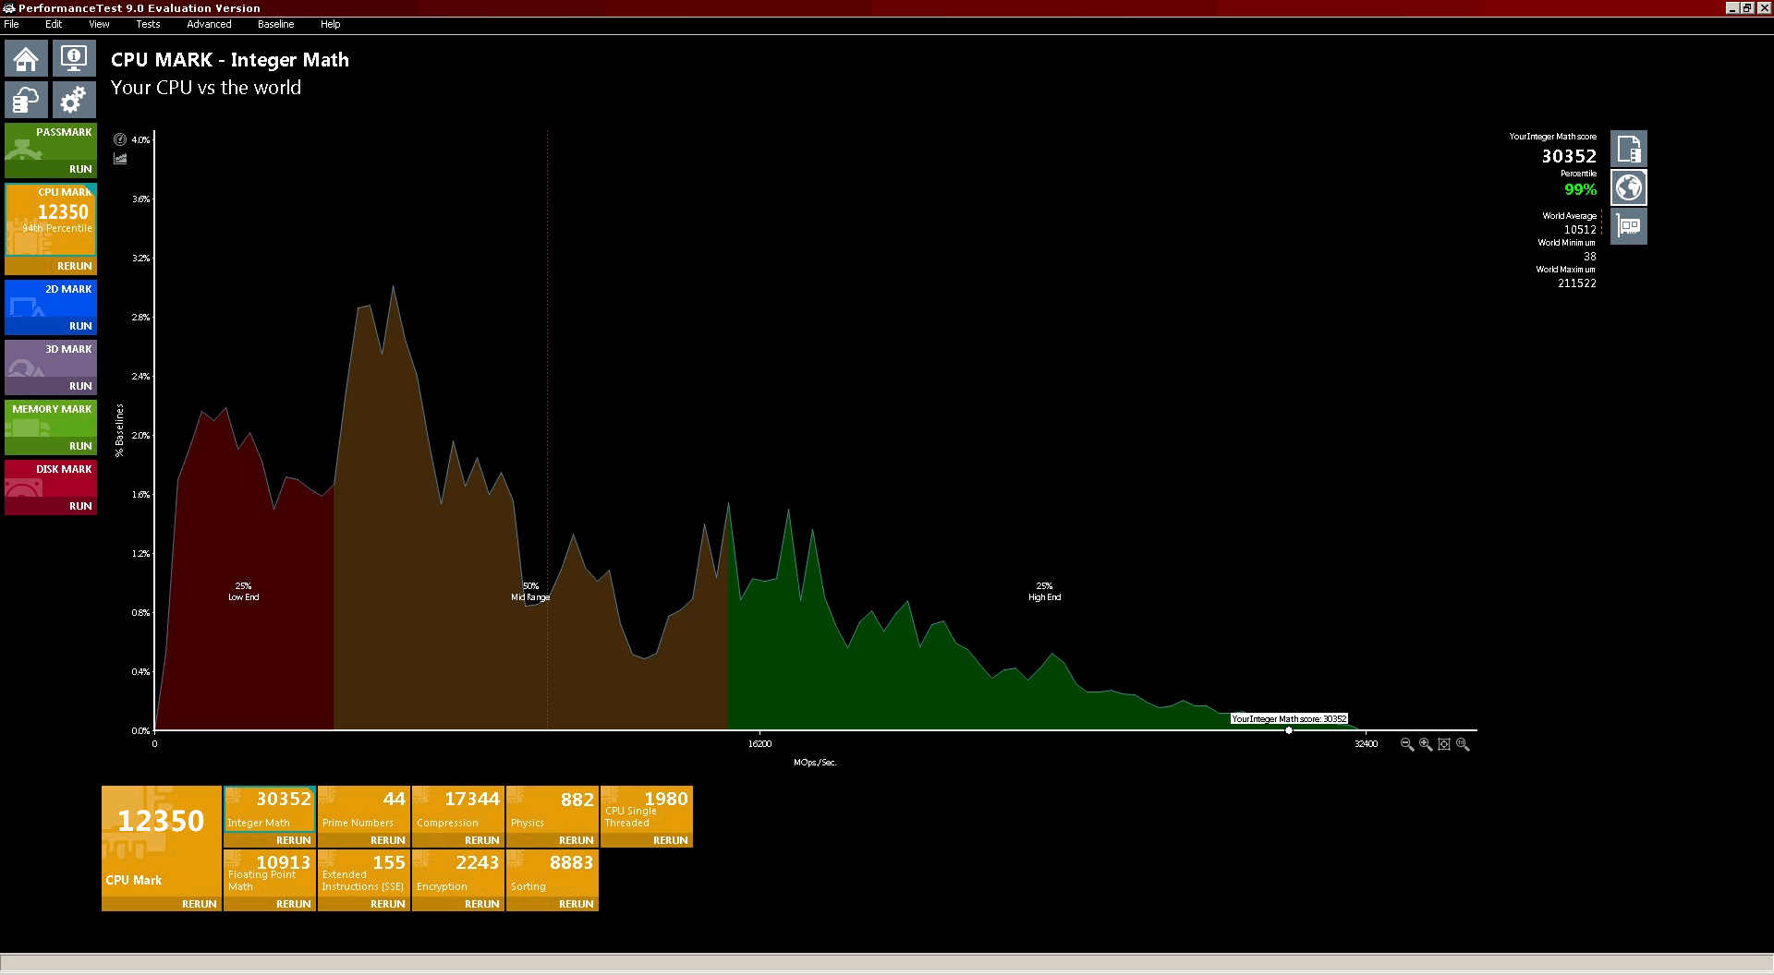Click the '25% Low End' chart label
Viewport: 1774px width, 975px height.
(x=244, y=592)
